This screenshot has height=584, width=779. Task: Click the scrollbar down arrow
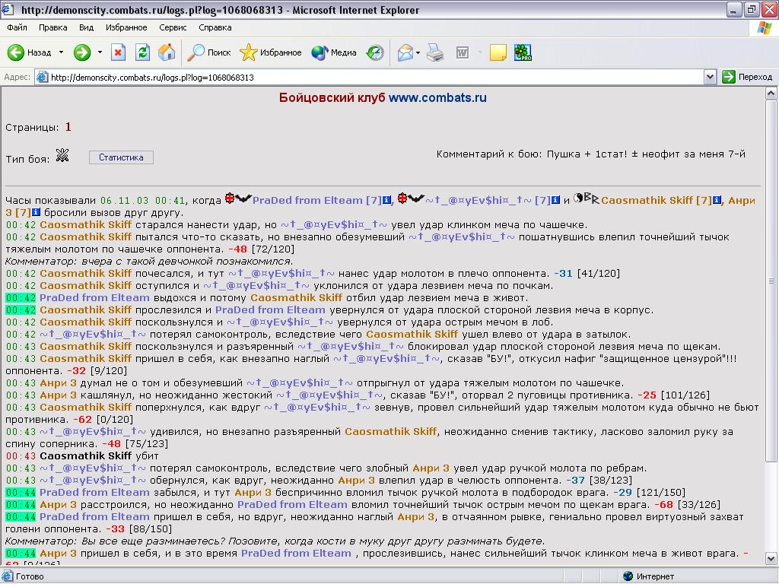(x=771, y=558)
